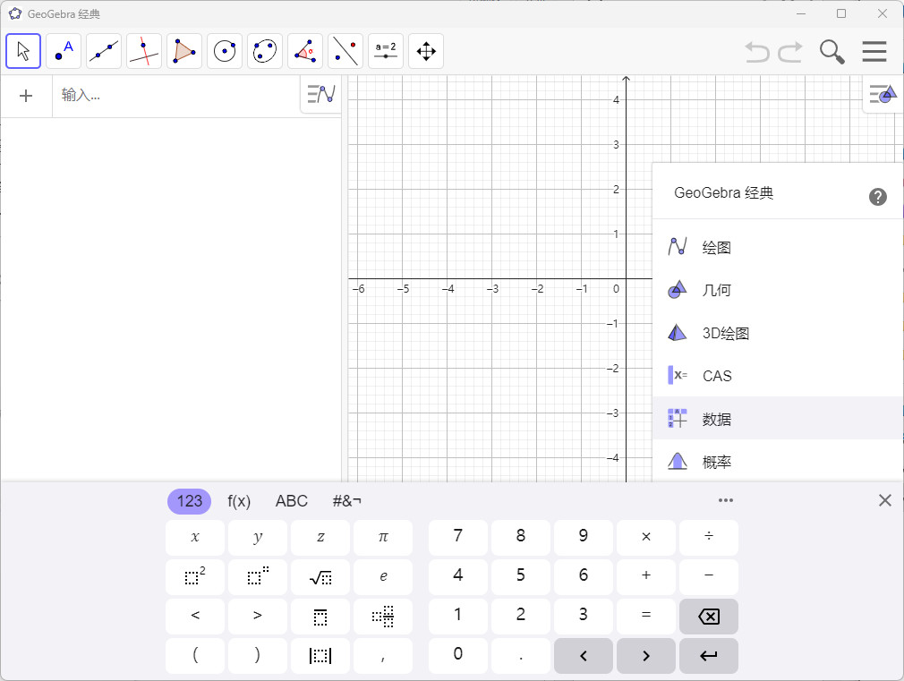
Task: Click the Undo arrow
Action: tap(757, 52)
